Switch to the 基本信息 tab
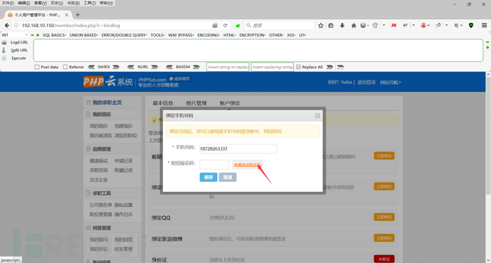The image size is (491, 263). click(x=163, y=103)
